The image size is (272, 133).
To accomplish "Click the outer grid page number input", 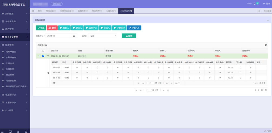I will click(149, 90).
